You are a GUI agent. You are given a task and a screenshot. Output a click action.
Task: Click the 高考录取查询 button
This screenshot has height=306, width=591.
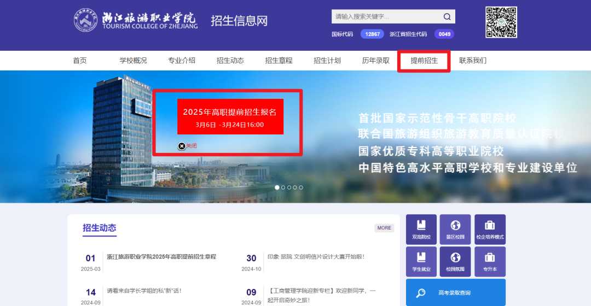(x=455, y=293)
